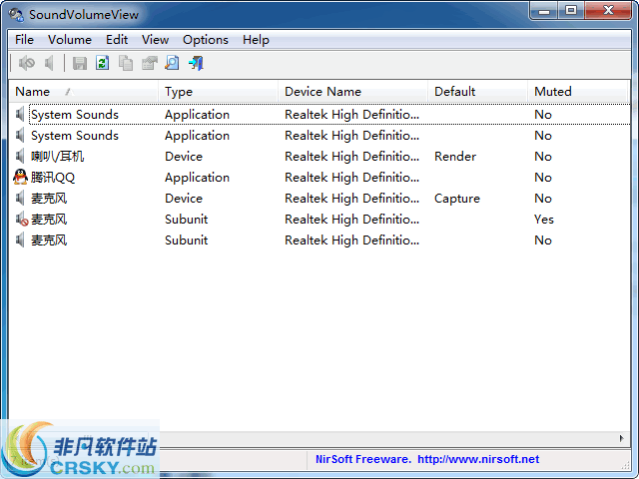Sort by the Default column header
Viewport: 639px width, 479px height.
click(478, 92)
